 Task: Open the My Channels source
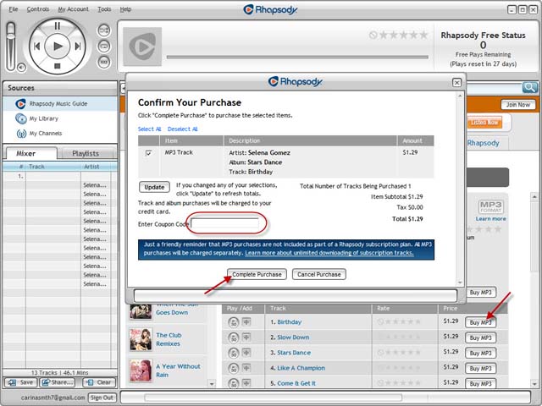[44, 134]
